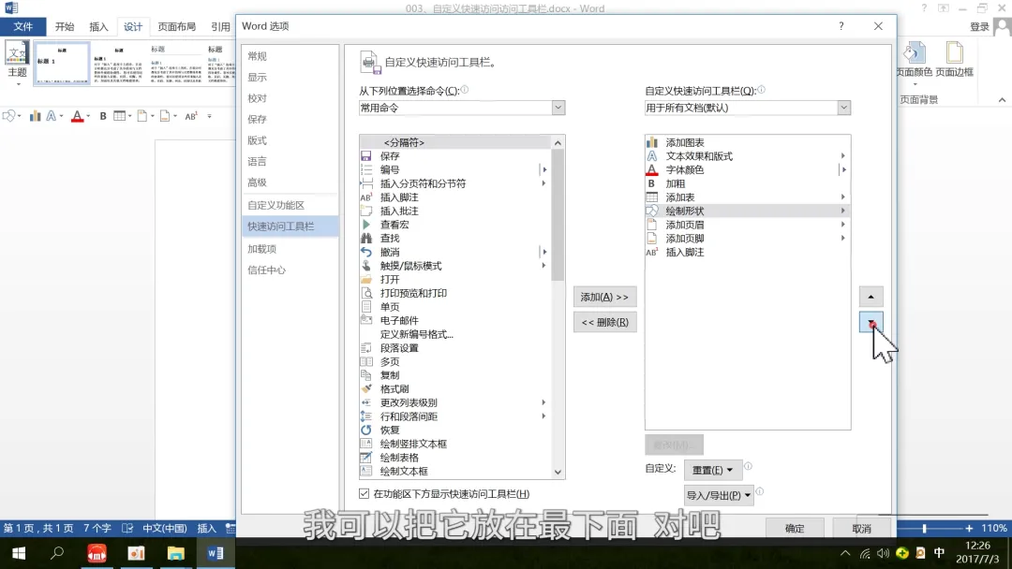This screenshot has width=1012, height=569.
Task: Select 常规 General options category
Action: click(290, 56)
